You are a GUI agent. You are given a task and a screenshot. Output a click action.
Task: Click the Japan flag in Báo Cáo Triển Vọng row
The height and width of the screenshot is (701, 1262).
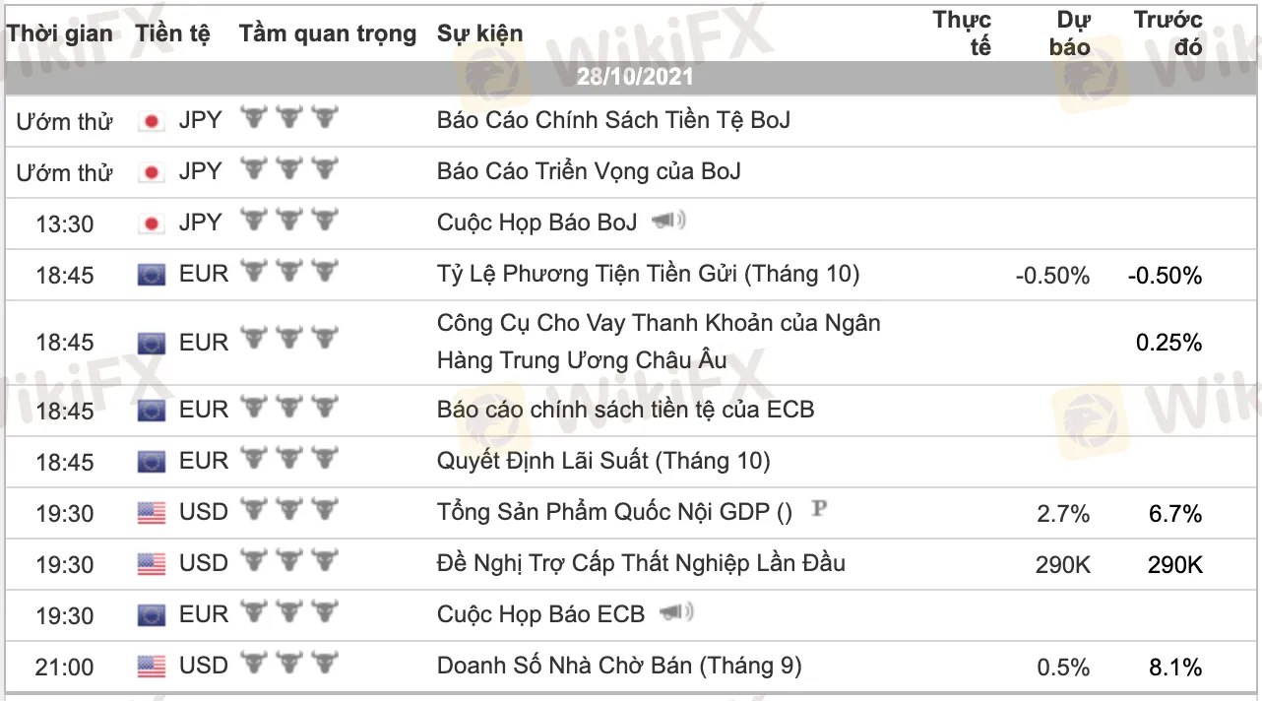point(152,172)
